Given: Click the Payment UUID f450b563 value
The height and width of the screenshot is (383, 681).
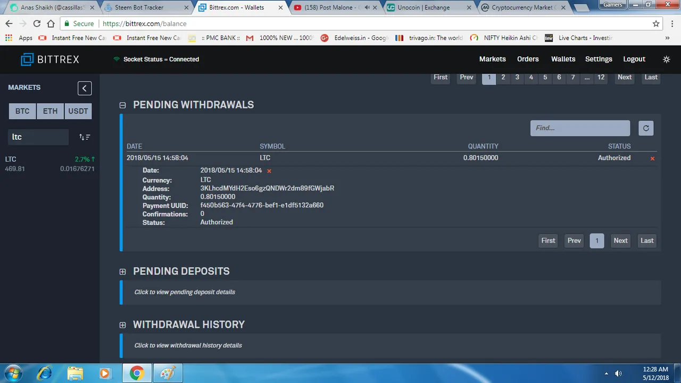Looking at the screenshot, I should point(262,205).
